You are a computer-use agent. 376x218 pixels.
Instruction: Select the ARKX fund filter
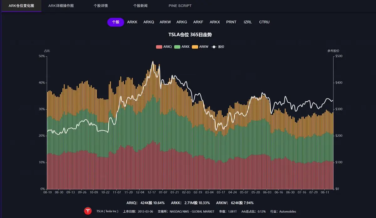point(215,22)
